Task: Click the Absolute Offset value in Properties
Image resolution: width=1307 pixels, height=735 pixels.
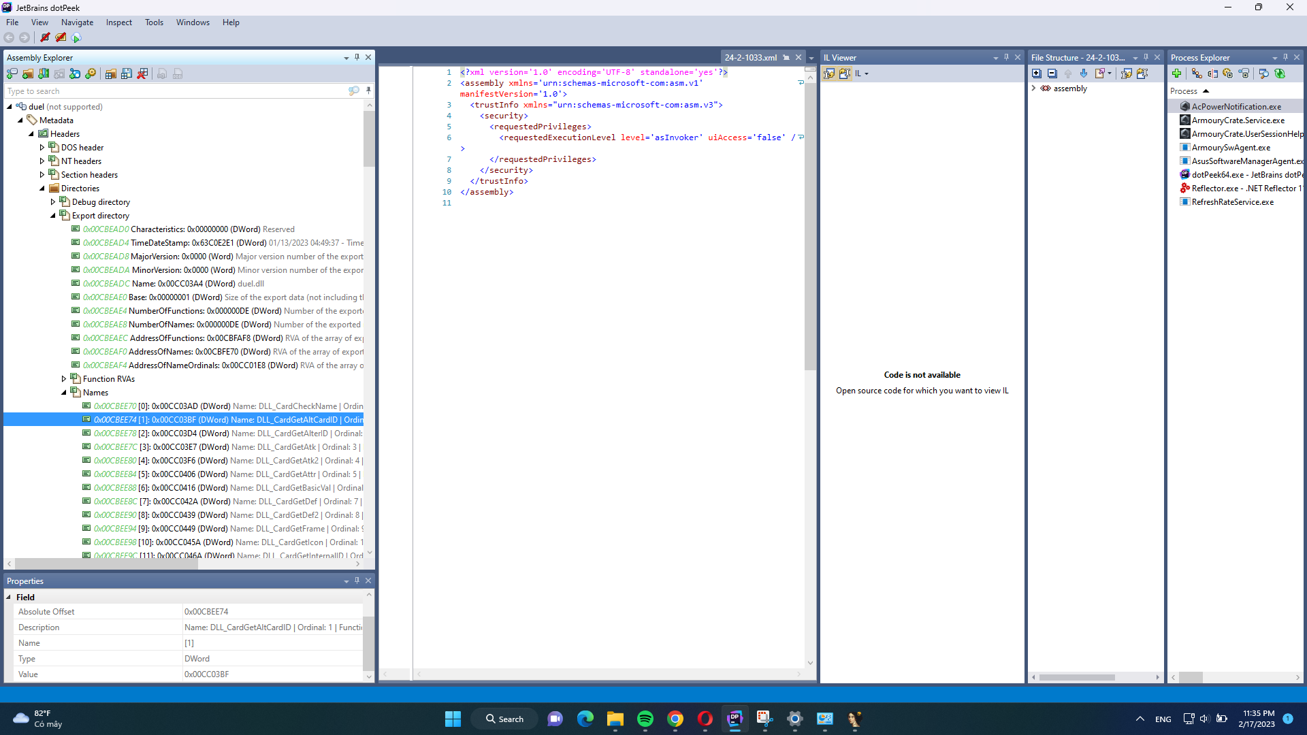Action: tap(206, 611)
